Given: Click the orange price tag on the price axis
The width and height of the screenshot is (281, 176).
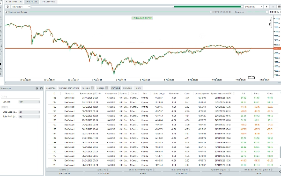Looking at the screenshot, I should click(x=277, y=49).
